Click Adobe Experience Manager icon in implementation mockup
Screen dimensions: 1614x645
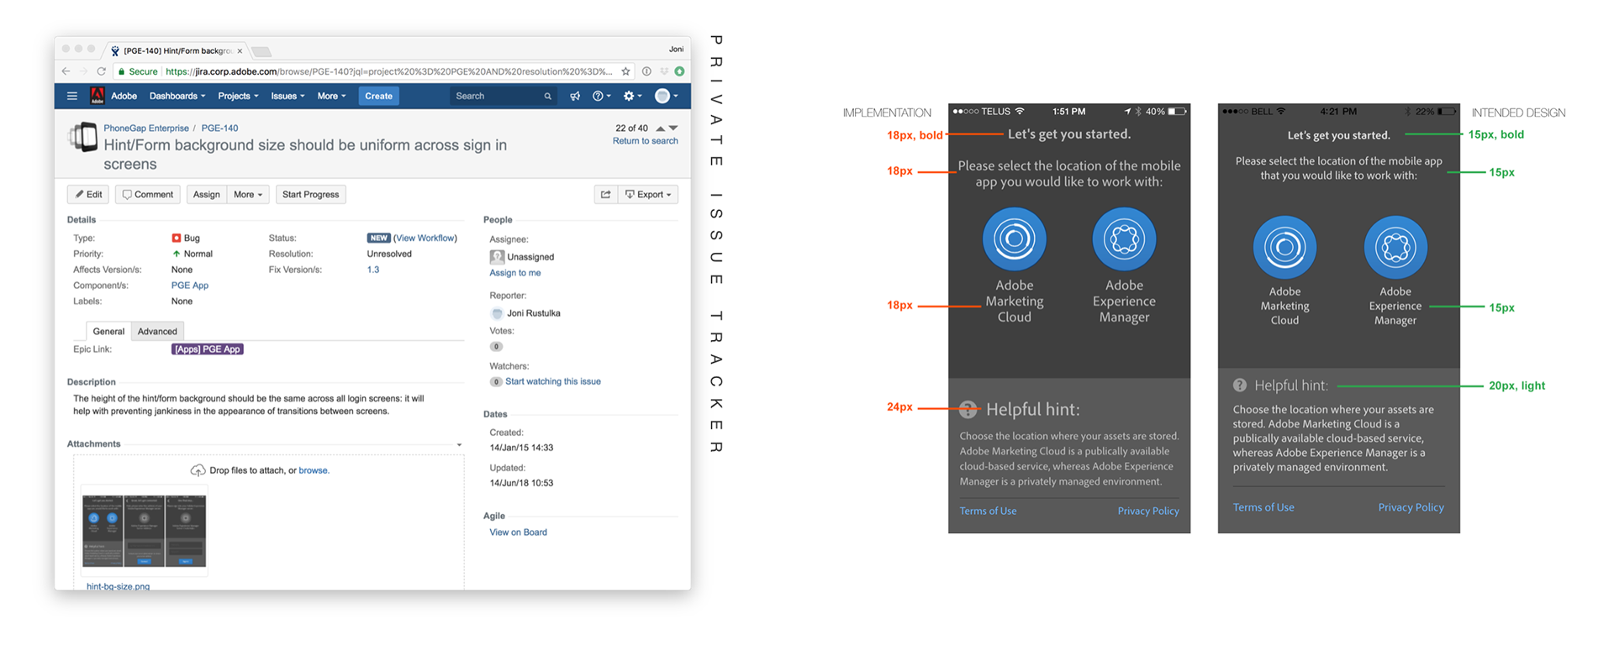(x=1124, y=239)
